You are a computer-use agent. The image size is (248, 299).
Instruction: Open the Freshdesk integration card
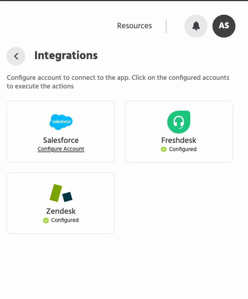click(x=179, y=132)
